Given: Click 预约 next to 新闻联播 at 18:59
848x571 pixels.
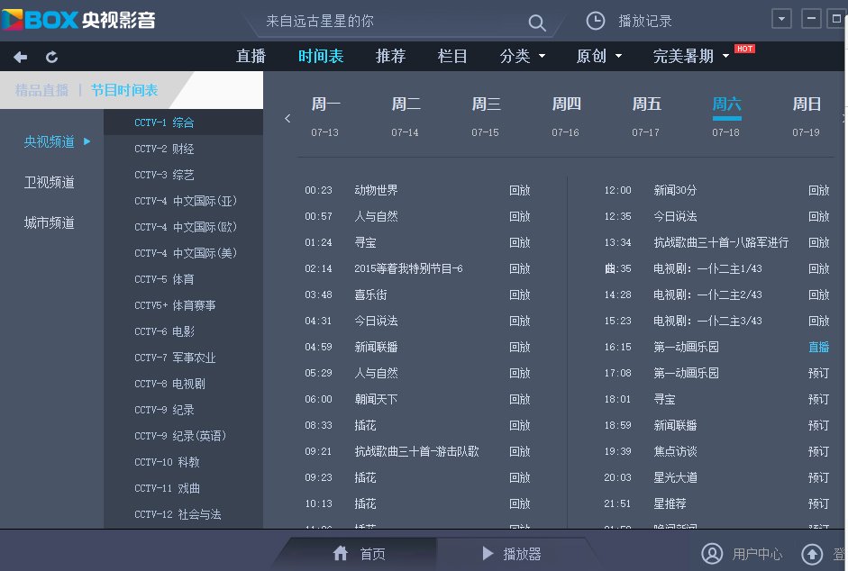Looking at the screenshot, I should 817,425.
